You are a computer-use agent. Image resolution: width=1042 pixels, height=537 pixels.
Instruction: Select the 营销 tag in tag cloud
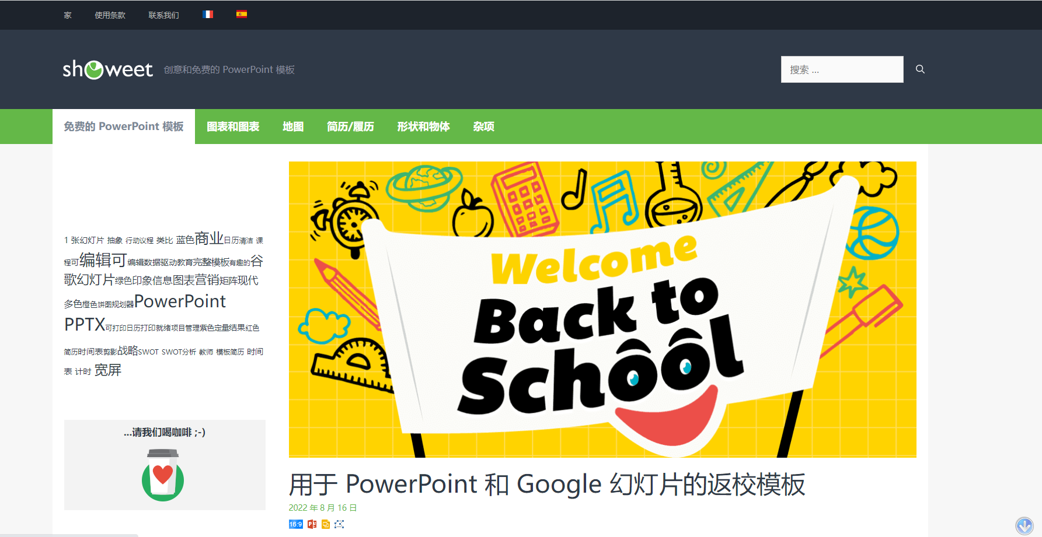(207, 280)
